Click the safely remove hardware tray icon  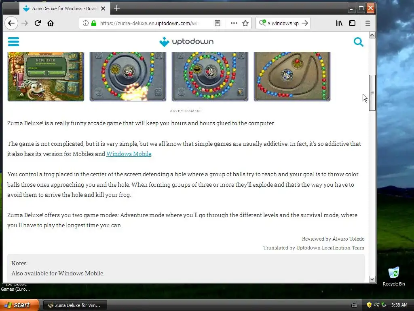pos(384,305)
